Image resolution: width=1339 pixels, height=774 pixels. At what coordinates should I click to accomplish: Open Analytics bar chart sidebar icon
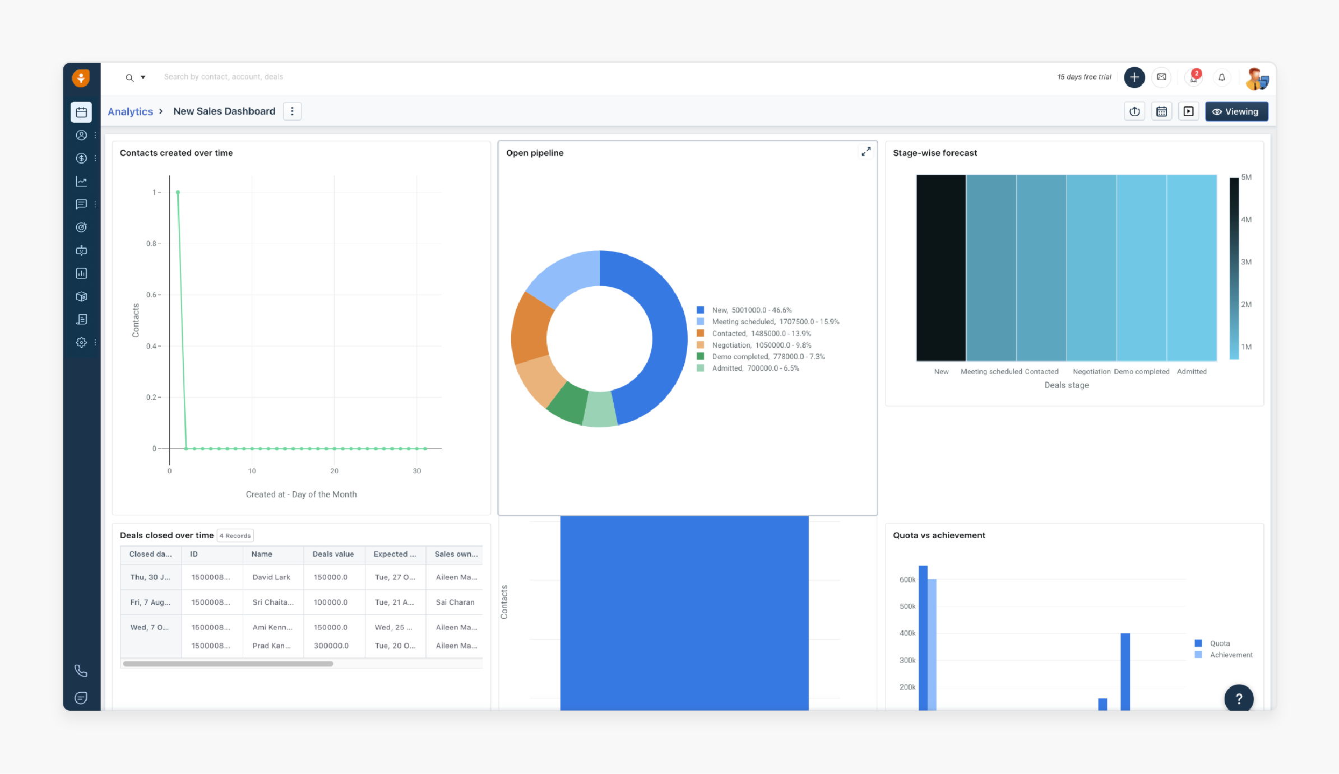(x=81, y=273)
